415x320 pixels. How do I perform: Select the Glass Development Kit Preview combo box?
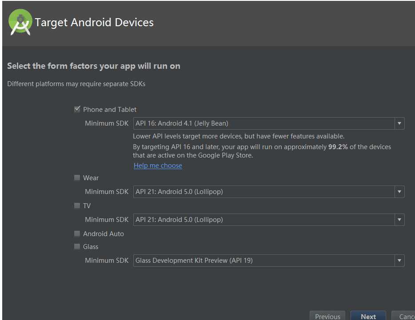click(x=269, y=261)
